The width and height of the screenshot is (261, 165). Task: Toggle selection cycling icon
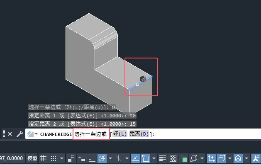183,158
